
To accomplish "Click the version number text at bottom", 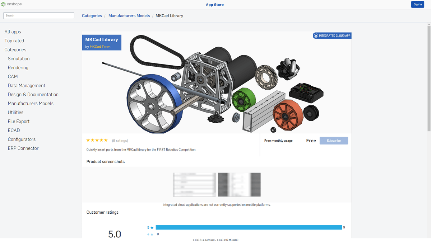I will (215, 240).
